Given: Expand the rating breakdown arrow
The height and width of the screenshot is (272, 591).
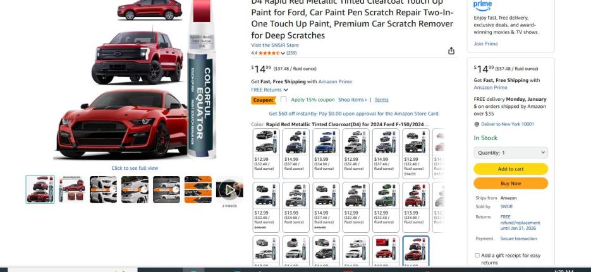Looking at the screenshot, I should pyautogui.click(x=283, y=54).
